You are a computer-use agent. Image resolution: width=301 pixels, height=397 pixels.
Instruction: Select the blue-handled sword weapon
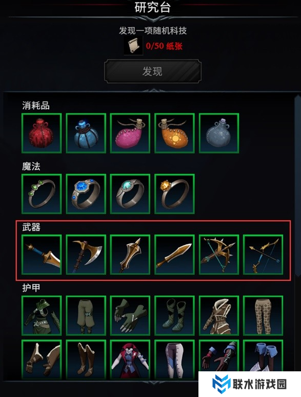coord(42,255)
